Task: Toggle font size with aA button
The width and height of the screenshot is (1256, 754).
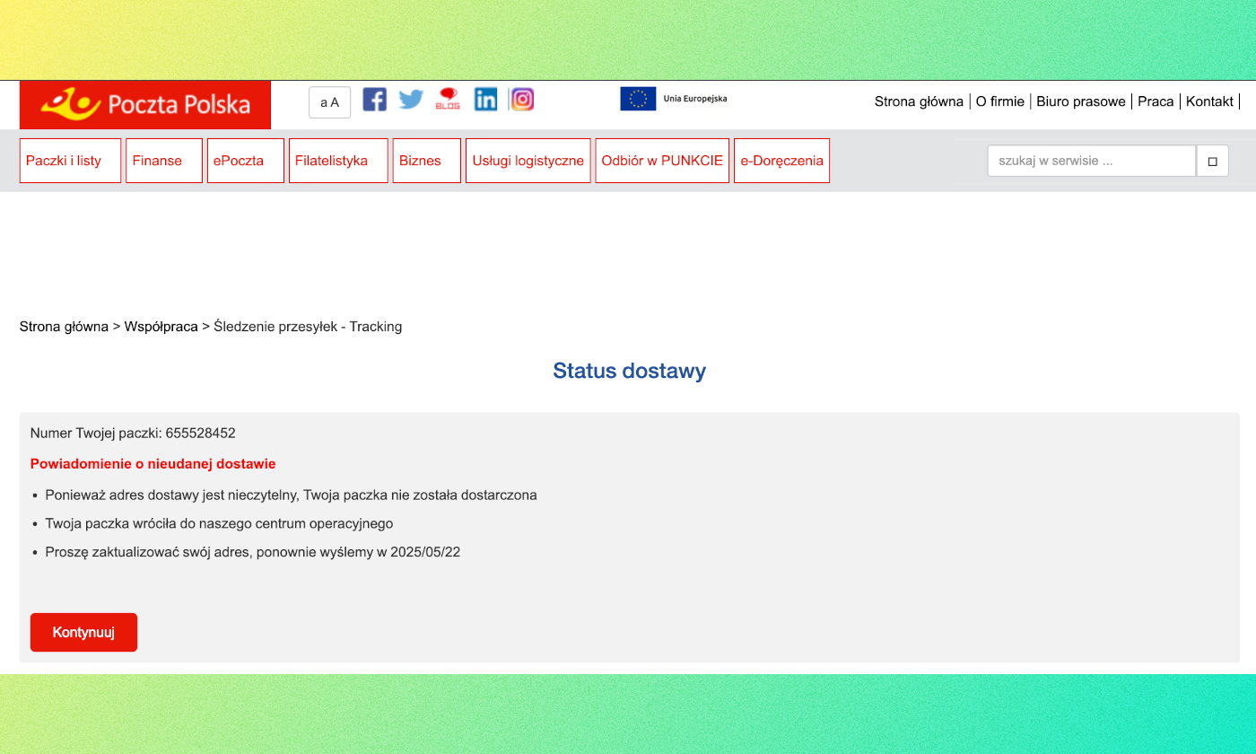Action: [329, 102]
